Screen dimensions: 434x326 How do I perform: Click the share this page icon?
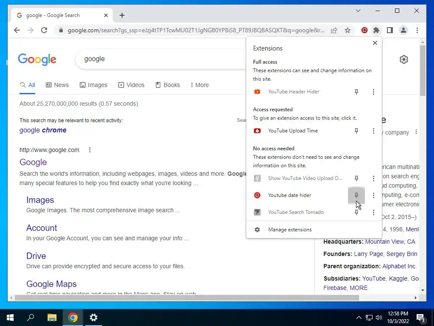point(334,30)
